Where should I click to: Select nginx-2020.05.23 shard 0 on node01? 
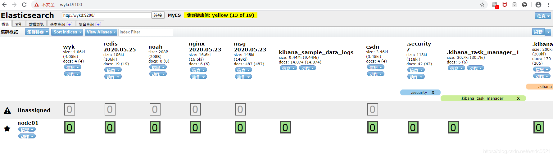click(x=195, y=127)
